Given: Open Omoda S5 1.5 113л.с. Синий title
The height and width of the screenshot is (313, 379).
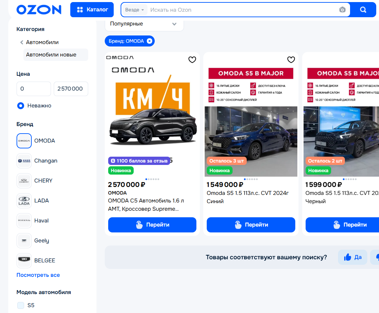Looking at the screenshot, I should (x=248, y=197).
